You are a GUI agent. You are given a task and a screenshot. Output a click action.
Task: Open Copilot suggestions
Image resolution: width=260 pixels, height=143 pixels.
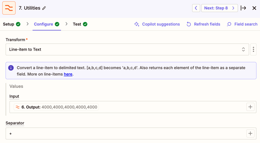pyautogui.click(x=157, y=24)
